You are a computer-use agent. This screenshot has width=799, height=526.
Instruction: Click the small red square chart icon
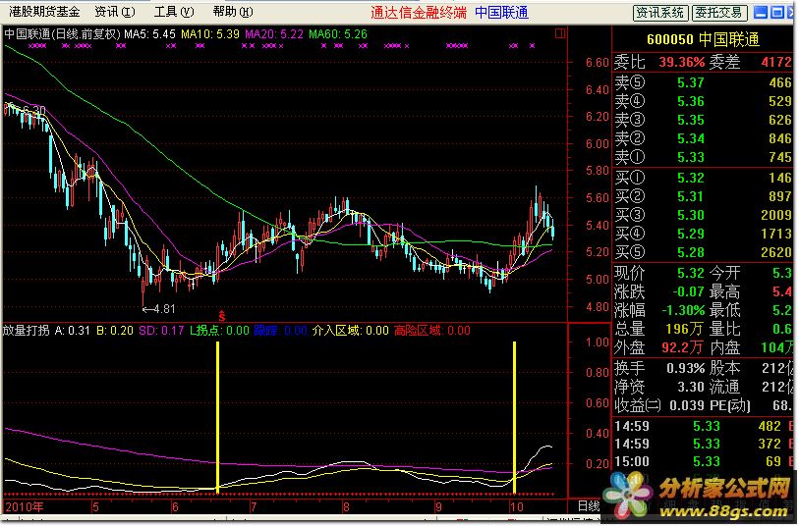pos(559,34)
